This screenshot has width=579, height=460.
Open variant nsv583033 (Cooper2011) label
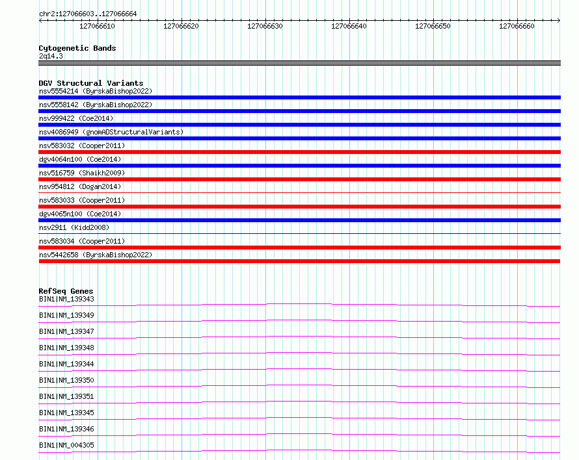click(x=82, y=200)
